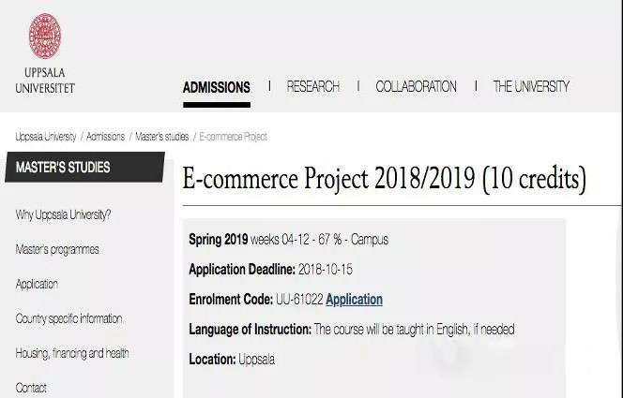Select Master's programmes in sidebar
623x398 pixels.
(57, 249)
